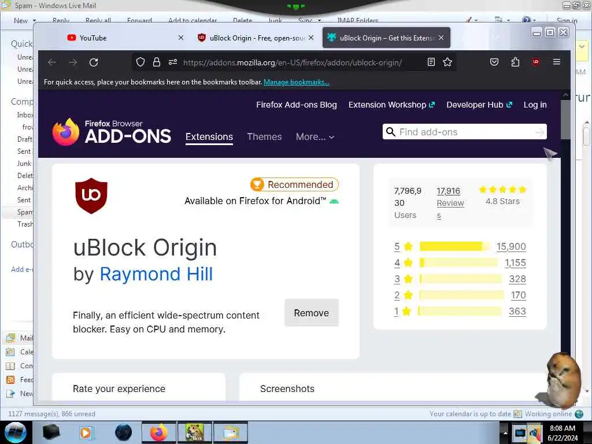Close the uBlock Origin free open-source tab
592x444 pixels.
click(x=311, y=38)
